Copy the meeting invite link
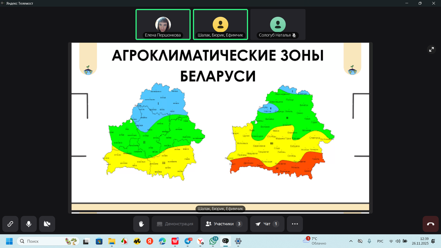 pyautogui.click(x=10, y=224)
